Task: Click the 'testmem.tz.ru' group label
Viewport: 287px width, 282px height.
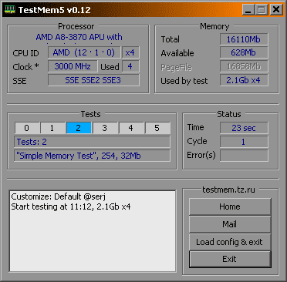Action: (x=228, y=190)
